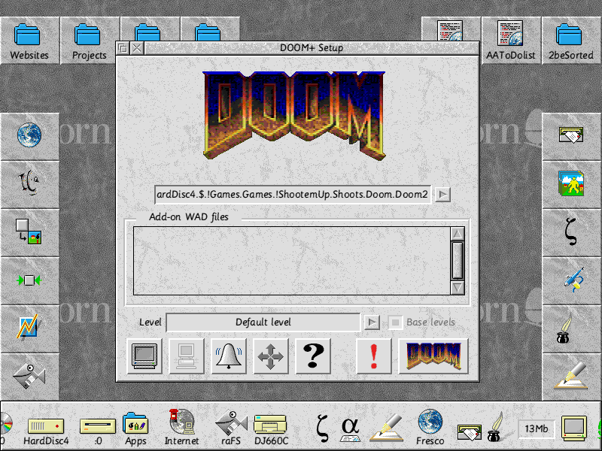Screen dimensions: 602x451
Task: Open the 2beSorted folder
Action: tap(570, 41)
